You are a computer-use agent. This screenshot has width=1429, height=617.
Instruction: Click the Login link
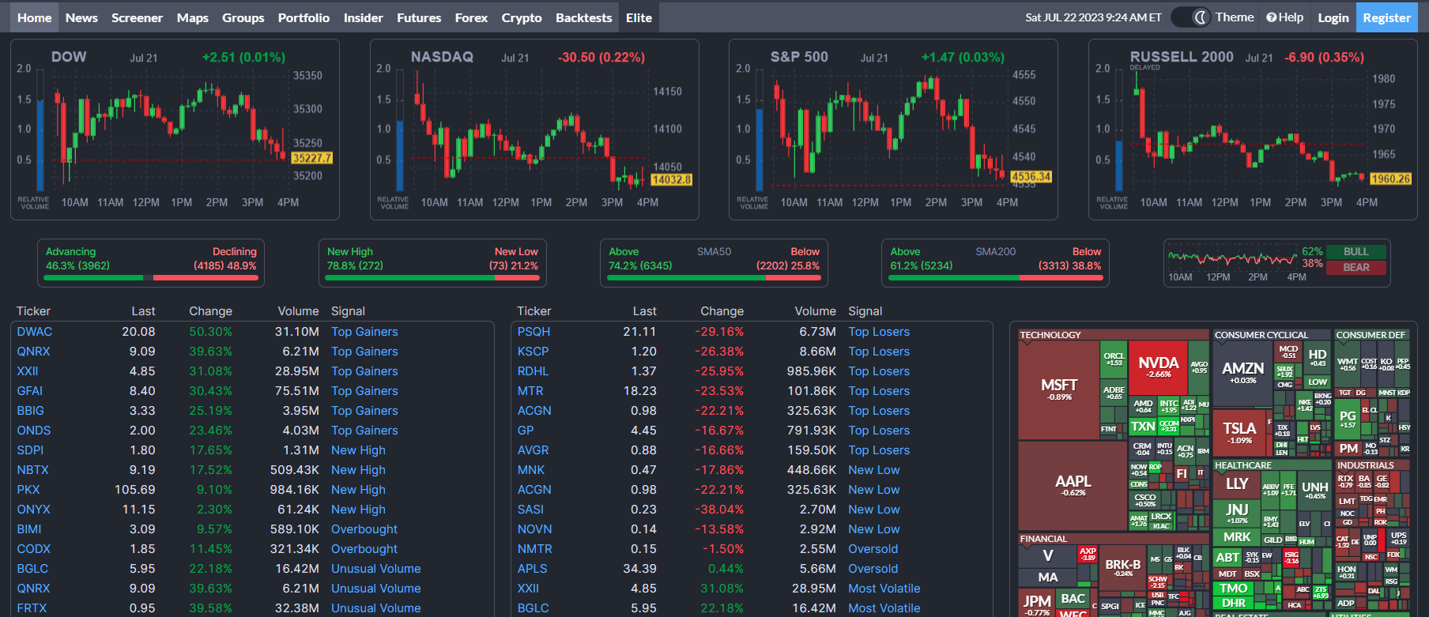click(1333, 17)
